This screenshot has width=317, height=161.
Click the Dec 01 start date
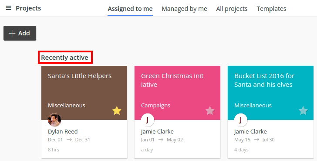pyautogui.click(x=55, y=140)
